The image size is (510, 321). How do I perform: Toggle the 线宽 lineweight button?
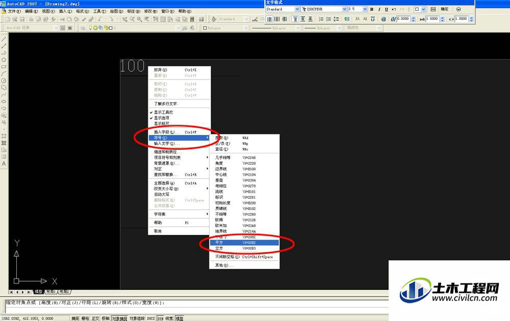point(169,318)
